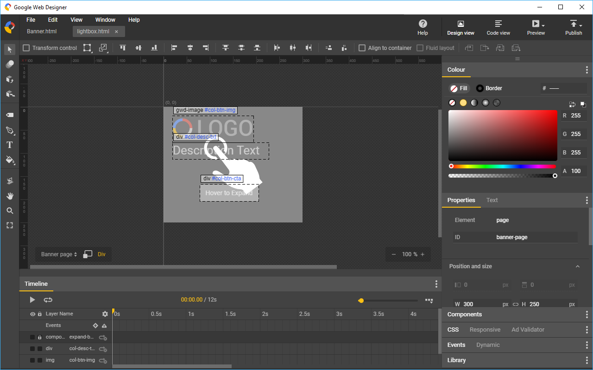Screen dimensions: 593x370
Task: Click the Publish button
Action: pos(573,27)
